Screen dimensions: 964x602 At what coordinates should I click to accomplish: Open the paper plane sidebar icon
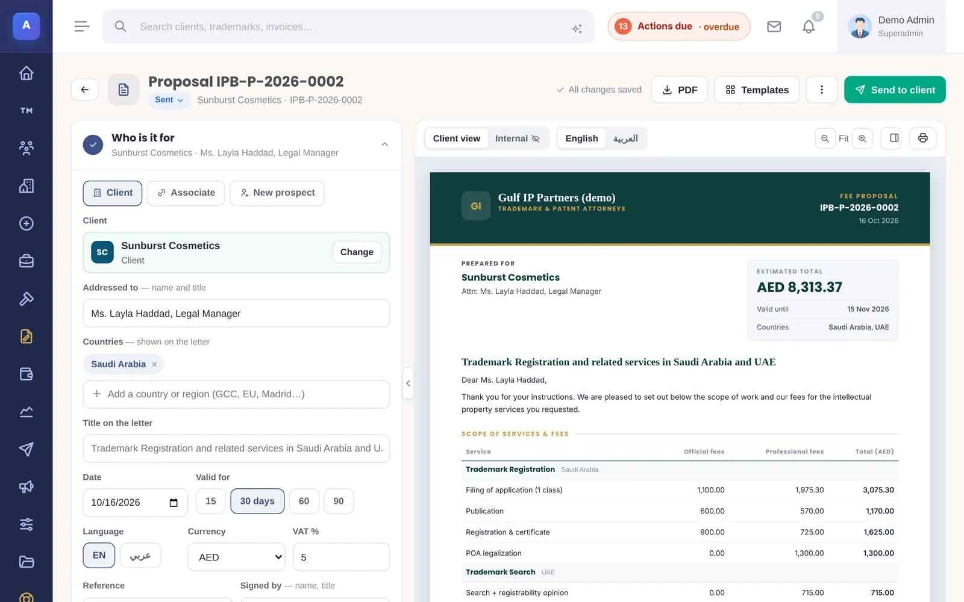pyautogui.click(x=26, y=449)
